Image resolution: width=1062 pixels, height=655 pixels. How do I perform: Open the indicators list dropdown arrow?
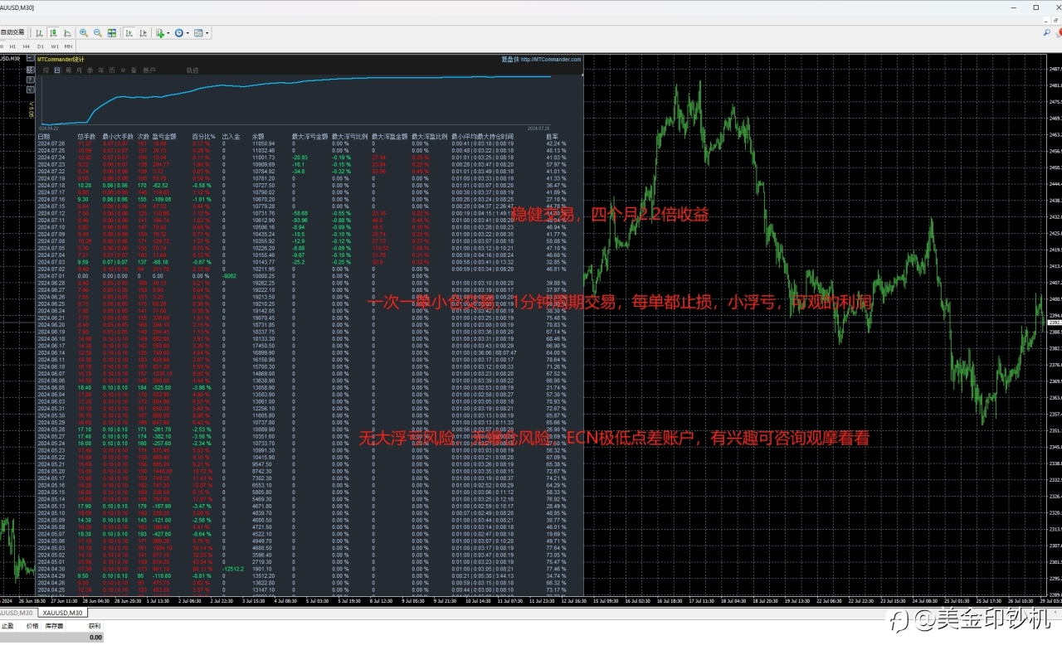[168, 33]
